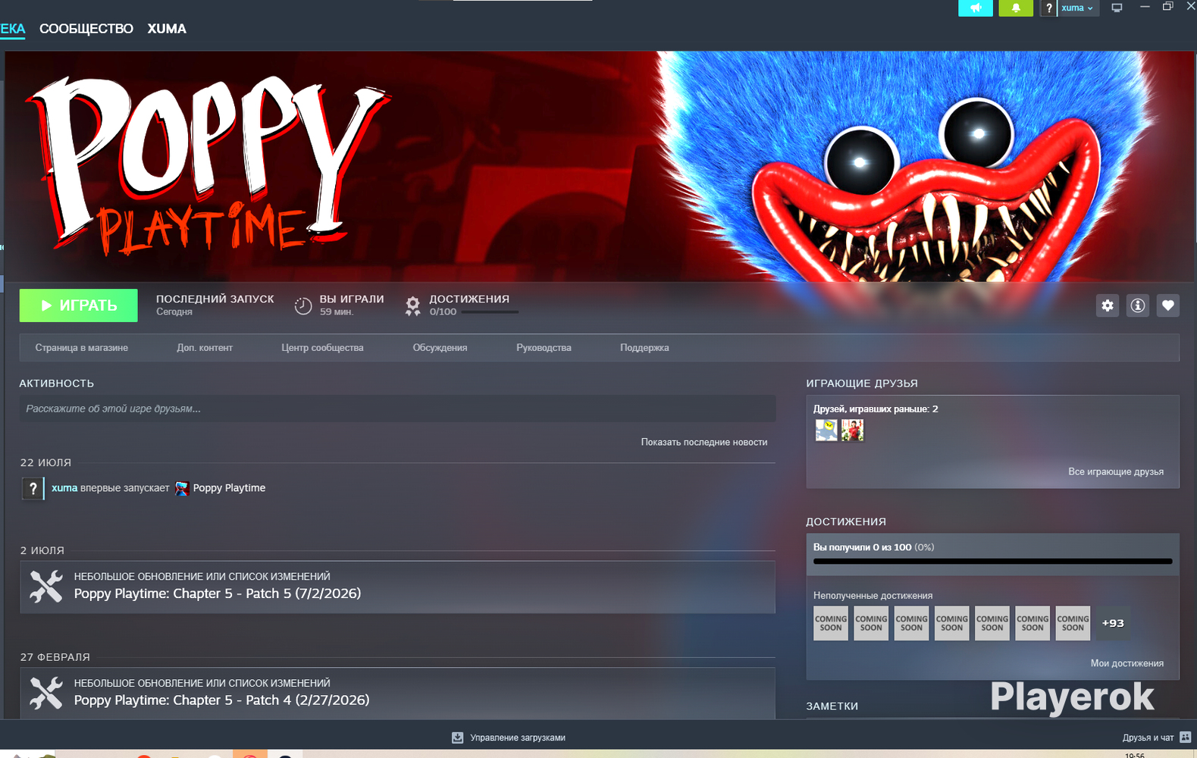Click the Друзей, игравших раньше: 2 text
Image resolution: width=1197 pixels, height=758 pixels.
tap(876, 409)
